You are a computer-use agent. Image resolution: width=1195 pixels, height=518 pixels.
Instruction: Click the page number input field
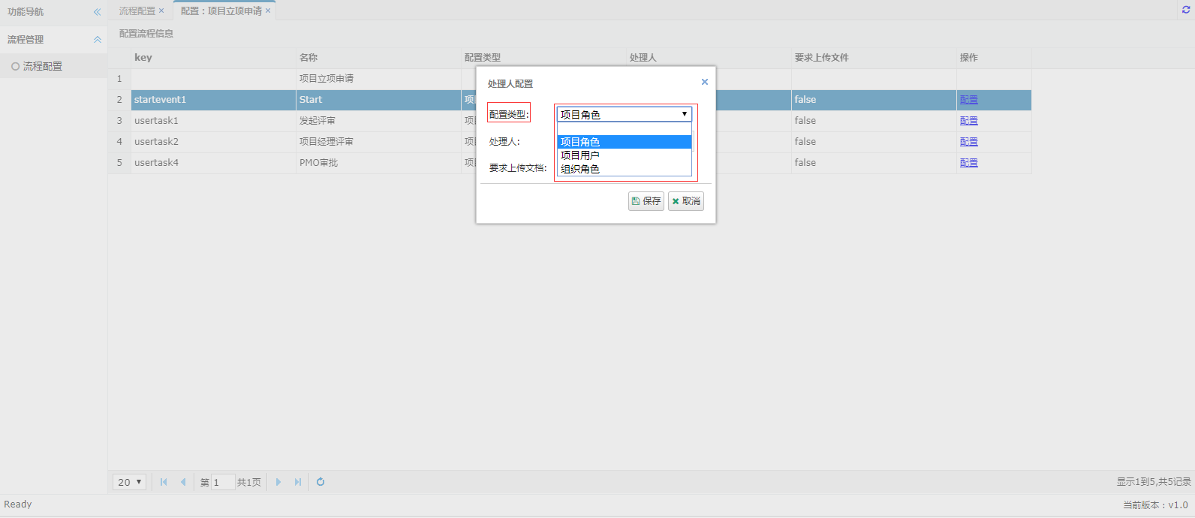click(222, 482)
